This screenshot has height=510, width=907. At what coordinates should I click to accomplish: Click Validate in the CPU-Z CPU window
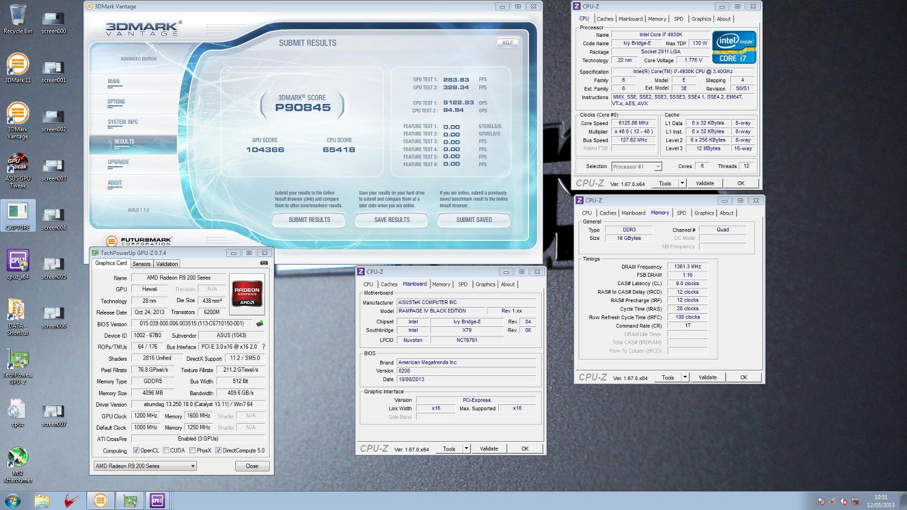(x=705, y=183)
